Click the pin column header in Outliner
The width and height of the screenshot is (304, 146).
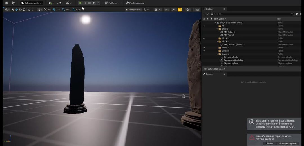tap(211, 19)
